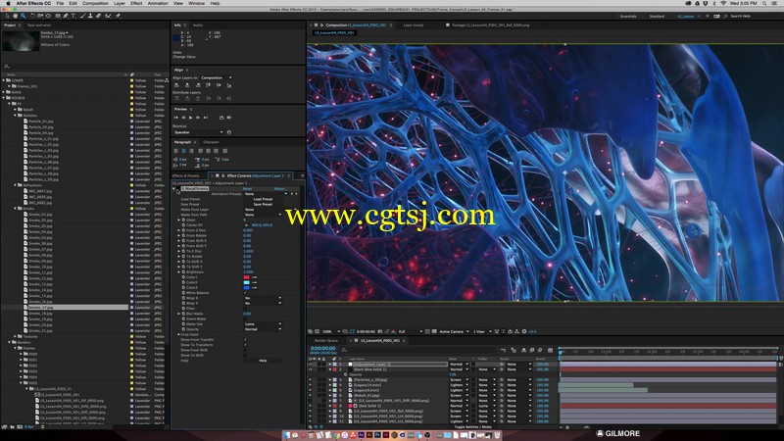Viewport: 784px width, 441px height.
Task: Mute audio in the Preview panel
Action: pyautogui.click(x=229, y=118)
